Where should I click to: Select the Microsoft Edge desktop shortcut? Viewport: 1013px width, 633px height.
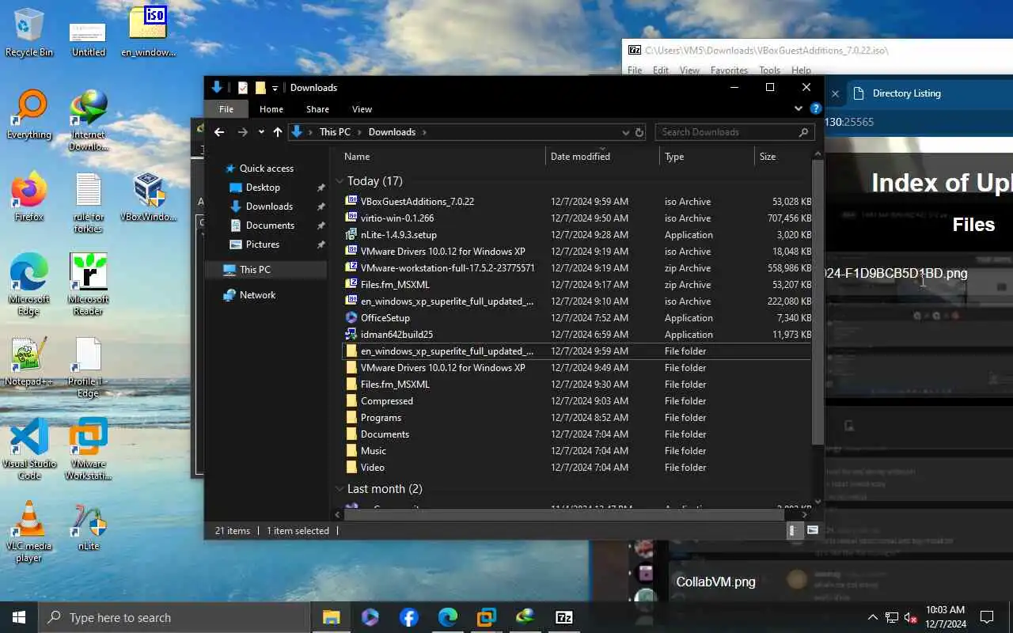coord(29,285)
